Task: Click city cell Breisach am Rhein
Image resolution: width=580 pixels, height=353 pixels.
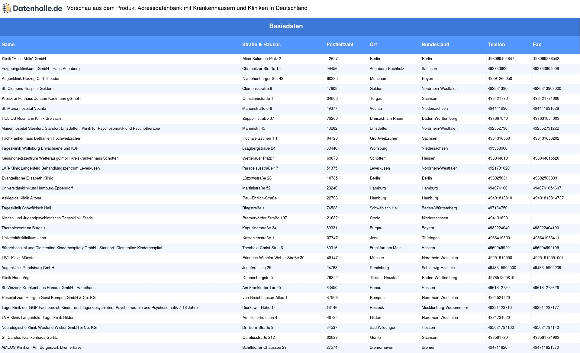Action: 387,119
